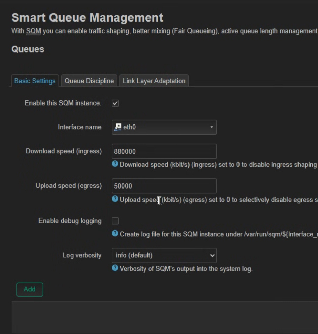
Task: Click the "Enable this SQM instance." text label
Action: 63,103
